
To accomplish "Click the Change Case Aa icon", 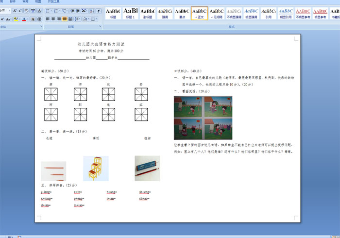I will (8, 19).
